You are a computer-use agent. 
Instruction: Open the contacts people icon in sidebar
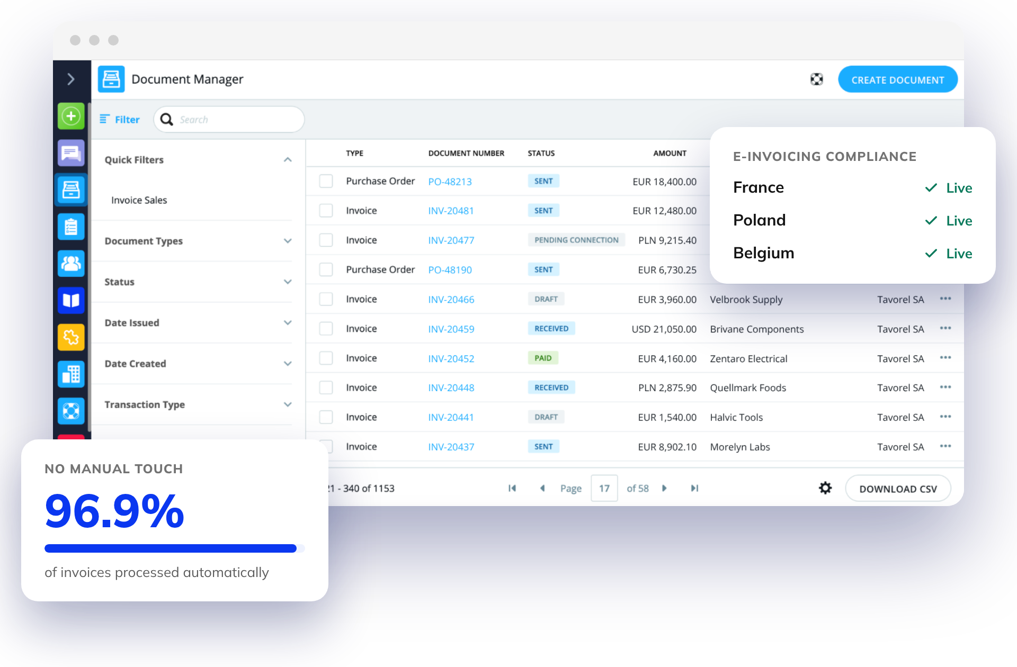[x=71, y=263]
